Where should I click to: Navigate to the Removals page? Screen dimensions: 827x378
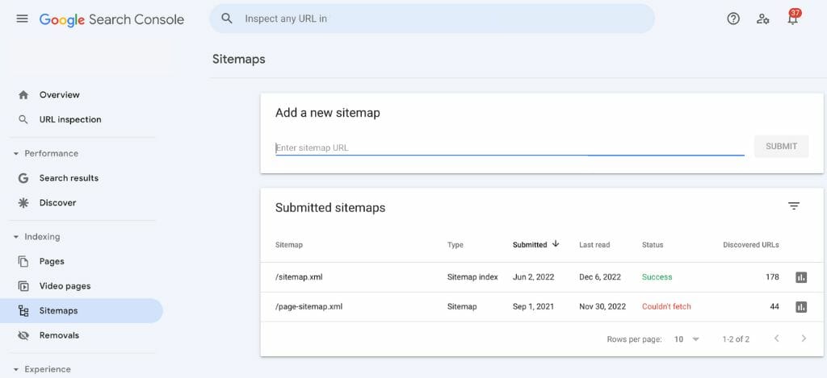tap(59, 335)
